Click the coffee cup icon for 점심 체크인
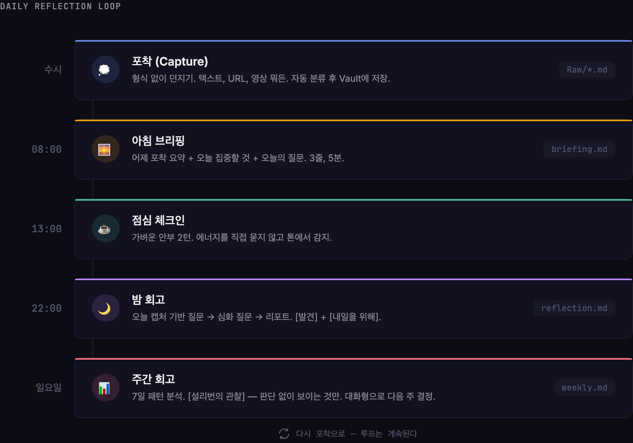The image size is (633, 443). click(105, 228)
